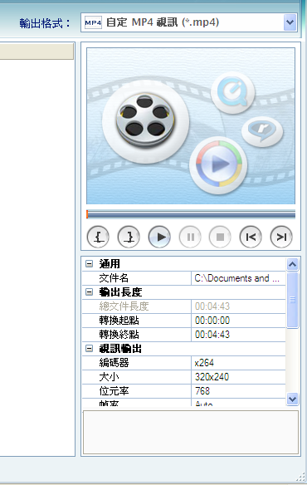Screen dimensions: 307x485
Task: Click the 大小 value 320x240
Action: click(212, 377)
